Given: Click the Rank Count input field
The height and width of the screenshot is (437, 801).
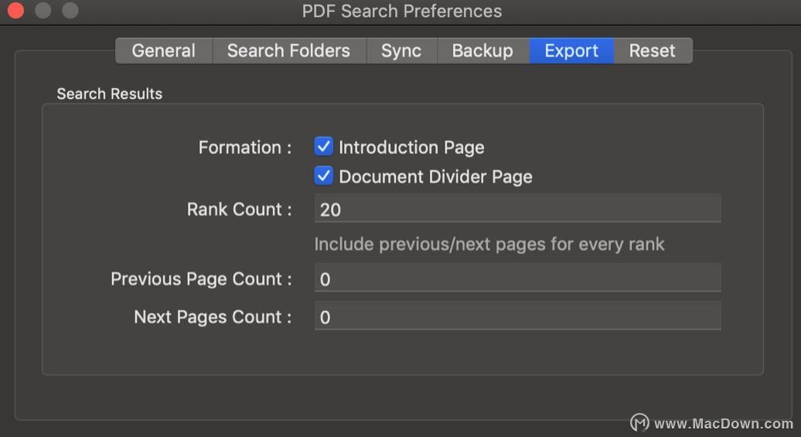Looking at the screenshot, I should pyautogui.click(x=517, y=209).
